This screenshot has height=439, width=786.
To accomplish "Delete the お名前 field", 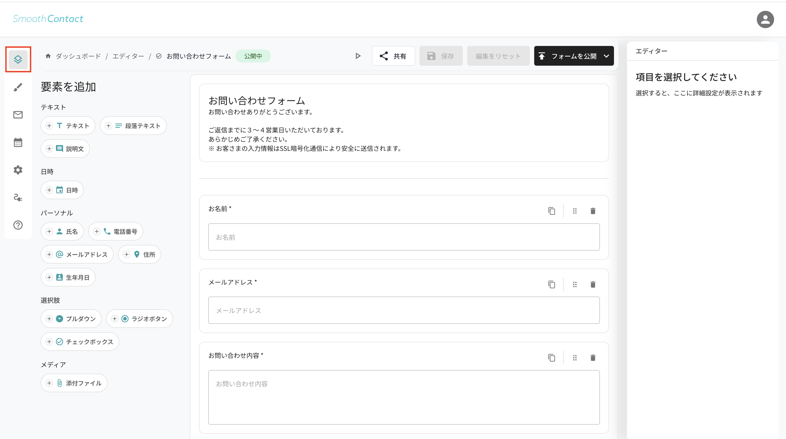I will click(593, 211).
